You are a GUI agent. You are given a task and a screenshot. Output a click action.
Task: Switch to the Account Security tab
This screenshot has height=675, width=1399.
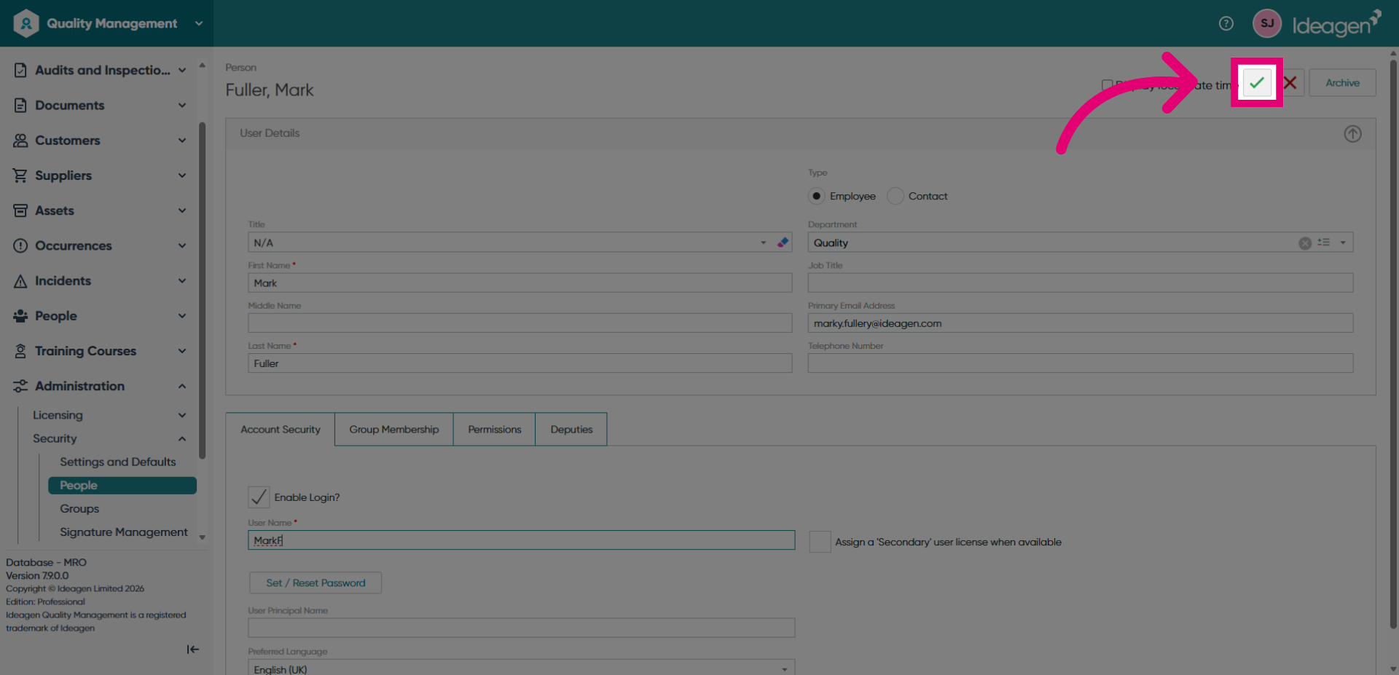[281, 430]
